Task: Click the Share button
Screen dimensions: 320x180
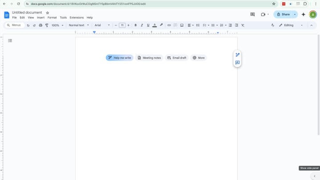Action: (283, 14)
